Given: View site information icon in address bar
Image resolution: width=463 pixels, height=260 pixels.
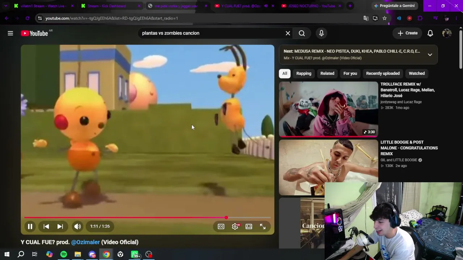Looking at the screenshot, I should pyautogui.click(x=40, y=18).
